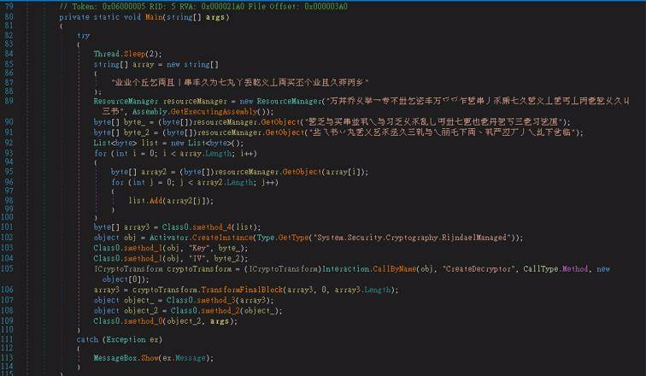Screen dimensions: 646x376
Task: Click smethod_2 method reference
Action: point(220,311)
